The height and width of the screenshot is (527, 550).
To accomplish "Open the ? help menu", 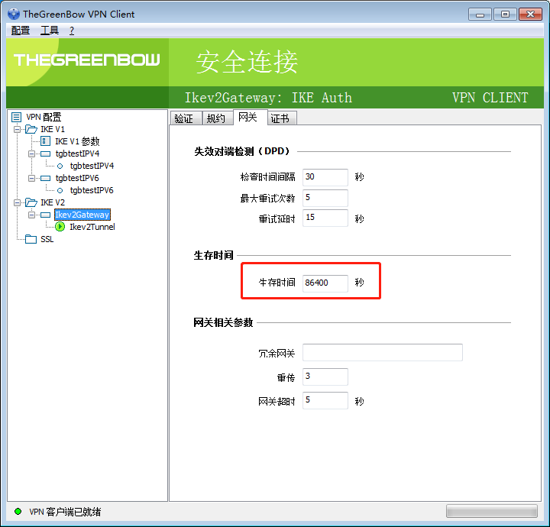I will 72,31.
